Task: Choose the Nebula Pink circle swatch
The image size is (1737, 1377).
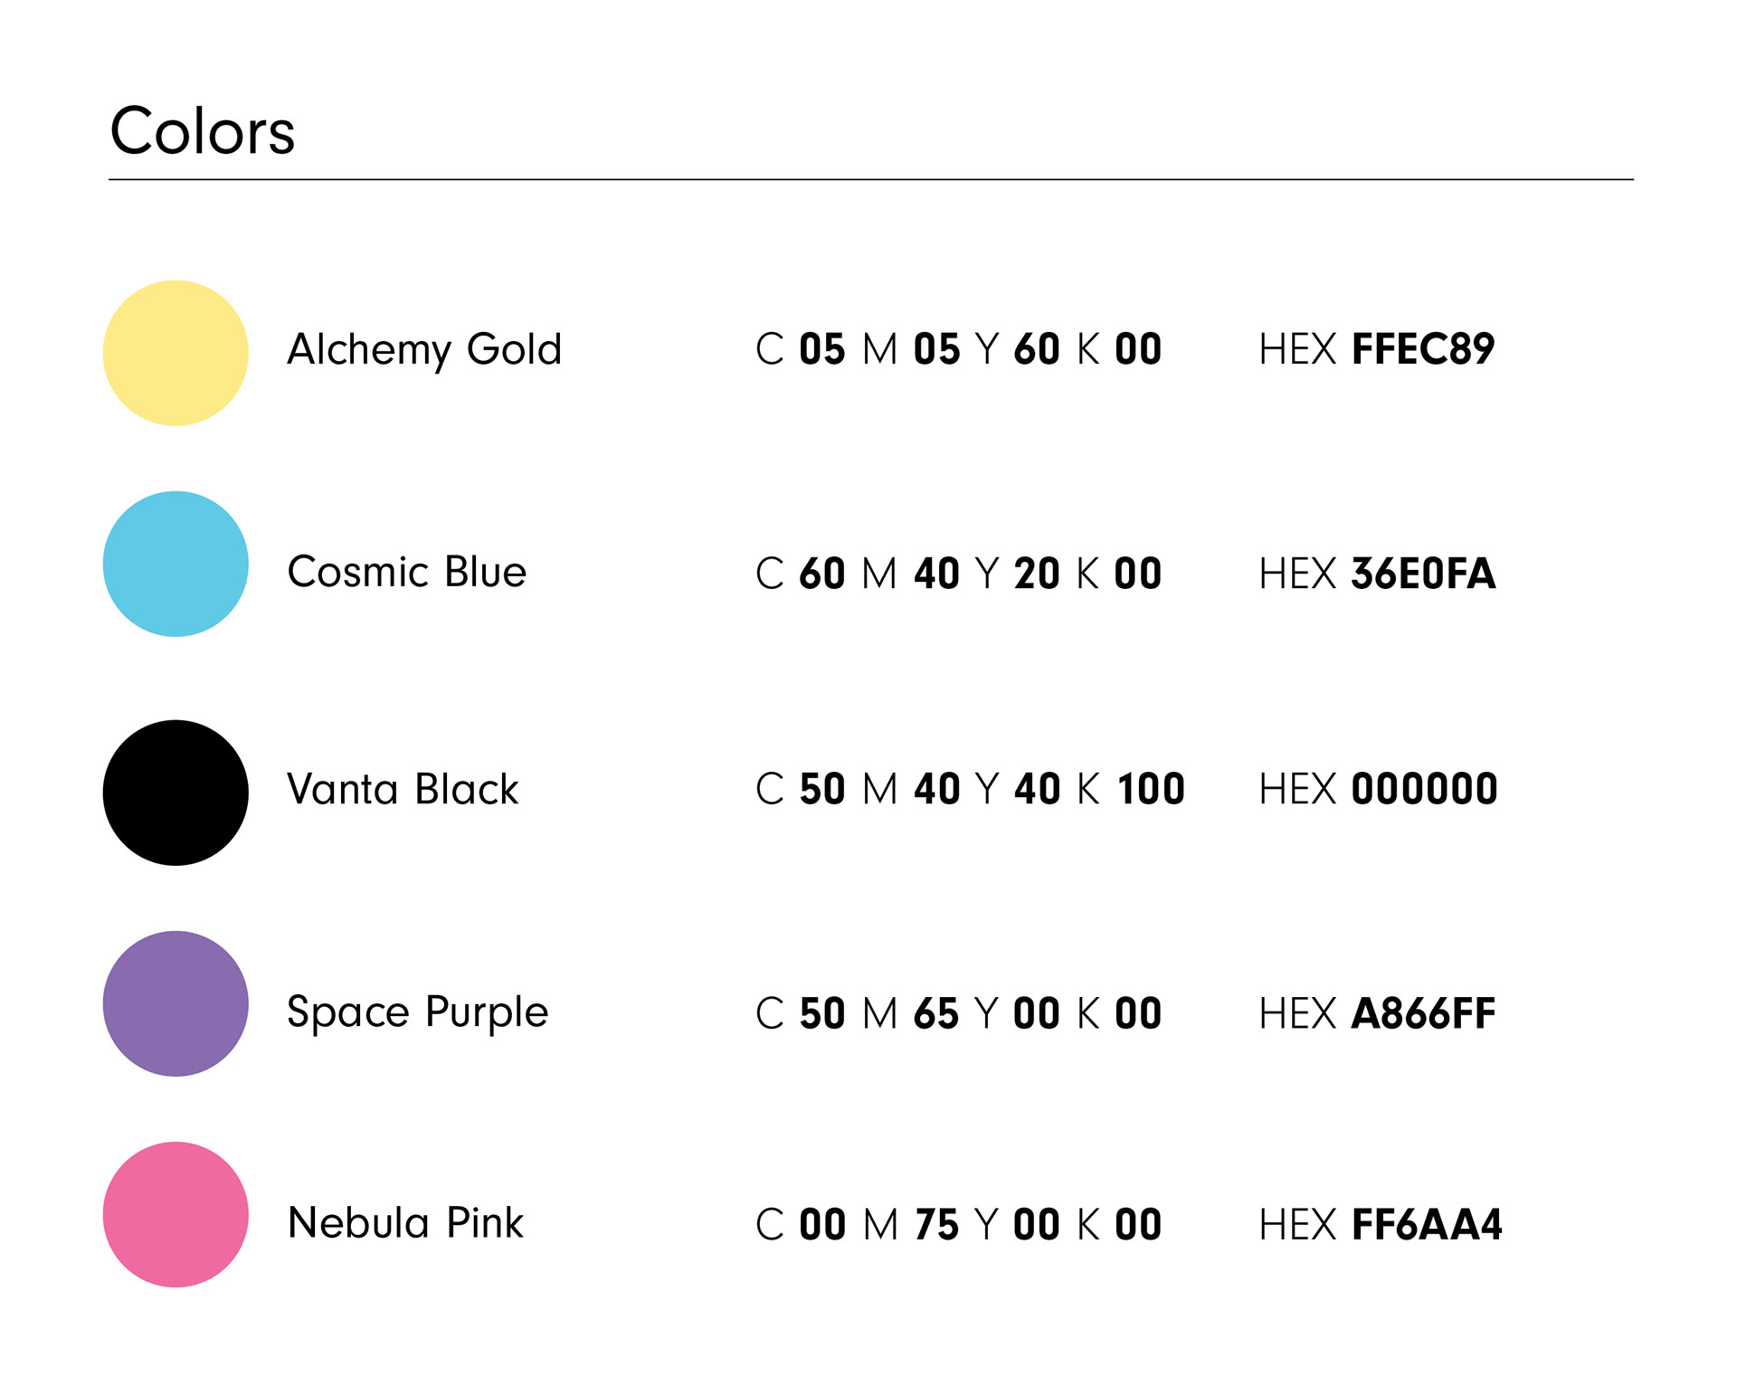Action: [176, 1214]
